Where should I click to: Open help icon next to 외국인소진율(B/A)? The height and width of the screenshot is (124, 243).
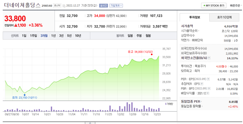[209, 58]
